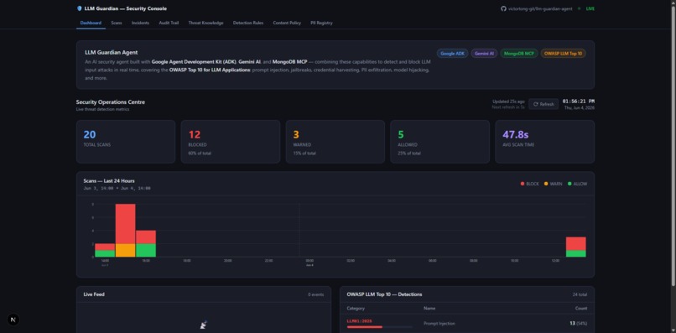Click the '24 total' label
Screen dimensions: 676x333
click(580, 294)
